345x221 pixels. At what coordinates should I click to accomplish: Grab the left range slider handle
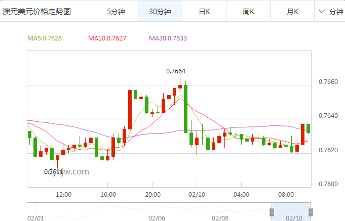tap(272, 212)
